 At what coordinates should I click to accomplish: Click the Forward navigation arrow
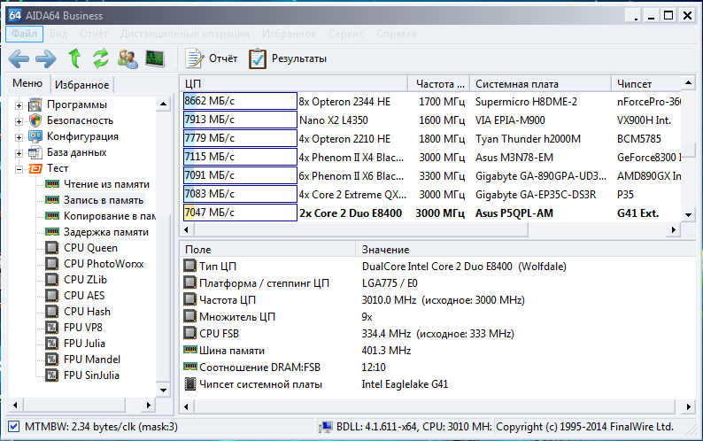coord(45,58)
